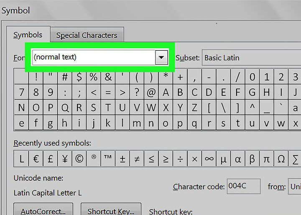This screenshot has width=301, height=215.
Task: Choose the infinity symbol in recent symbols
Action: 209,159
